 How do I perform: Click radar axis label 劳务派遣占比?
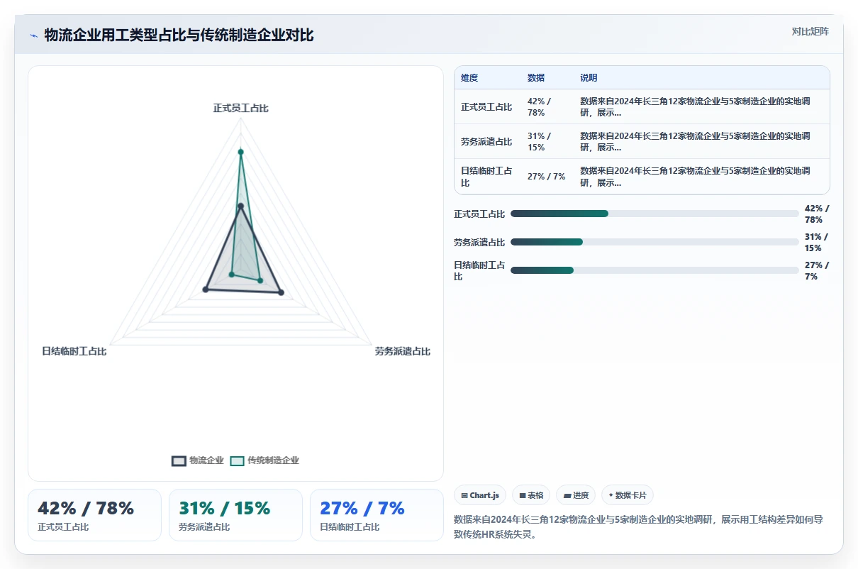click(x=402, y=352)
